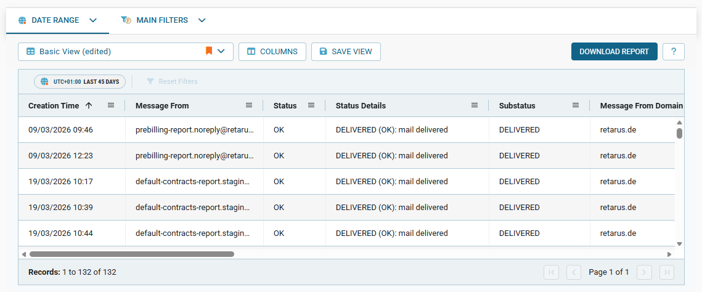Go to the last page
The height and width of the screenshot is (292, 702).
click(667, 272)
